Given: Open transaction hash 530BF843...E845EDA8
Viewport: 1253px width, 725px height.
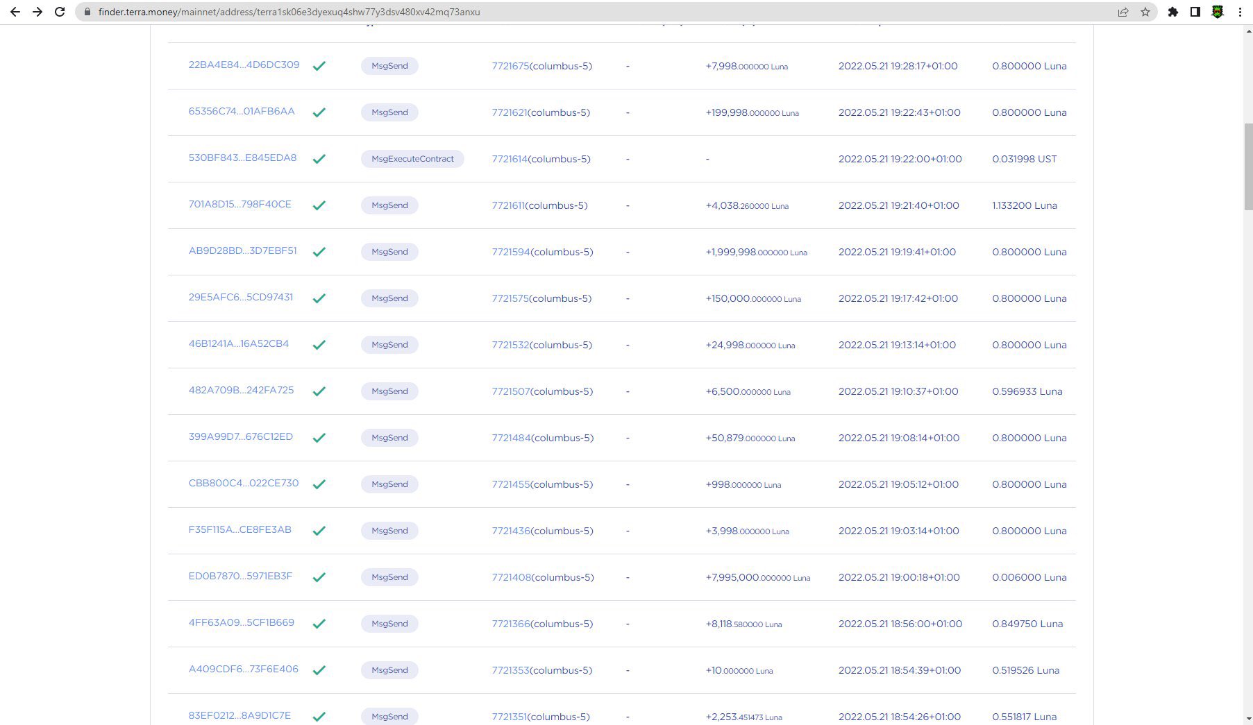Looking at the screenshot, I should [x=242, y=157].
